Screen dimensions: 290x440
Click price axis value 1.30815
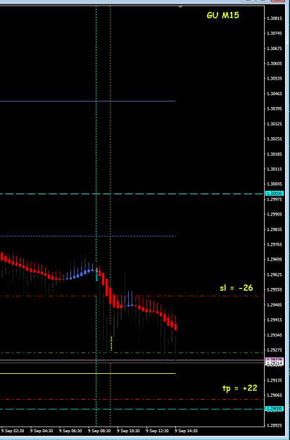275,18
